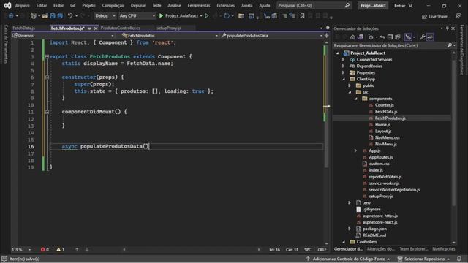Click the warning count icon
Viewport: 468px width, 263px height.
coord(58,250)
